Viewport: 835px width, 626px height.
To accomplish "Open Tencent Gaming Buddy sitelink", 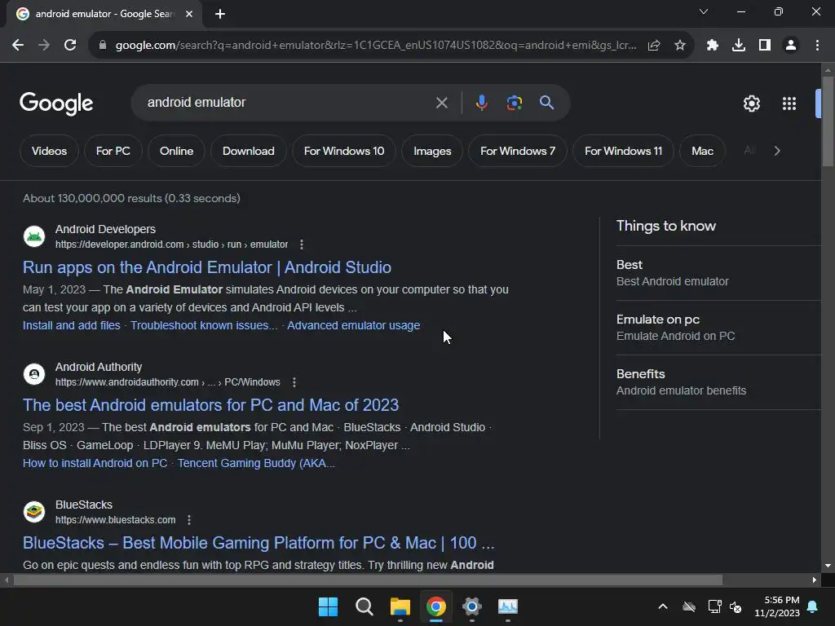I will tap(256, 463).
